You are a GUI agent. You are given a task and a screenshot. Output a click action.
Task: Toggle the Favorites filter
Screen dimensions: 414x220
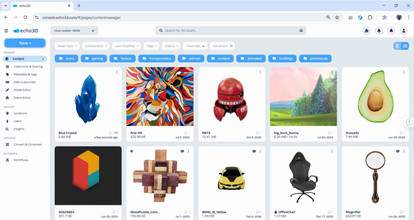pyautogui.click(x=195, y=46)
